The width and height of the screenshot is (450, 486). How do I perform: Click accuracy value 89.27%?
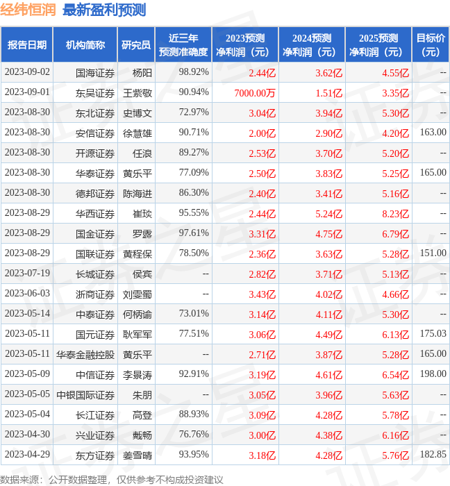click(194, 153)
